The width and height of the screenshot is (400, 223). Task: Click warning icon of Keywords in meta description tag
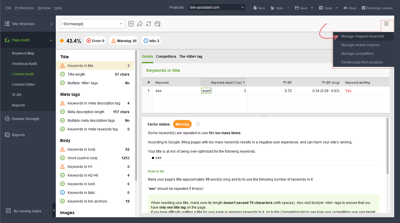(62, 103)
